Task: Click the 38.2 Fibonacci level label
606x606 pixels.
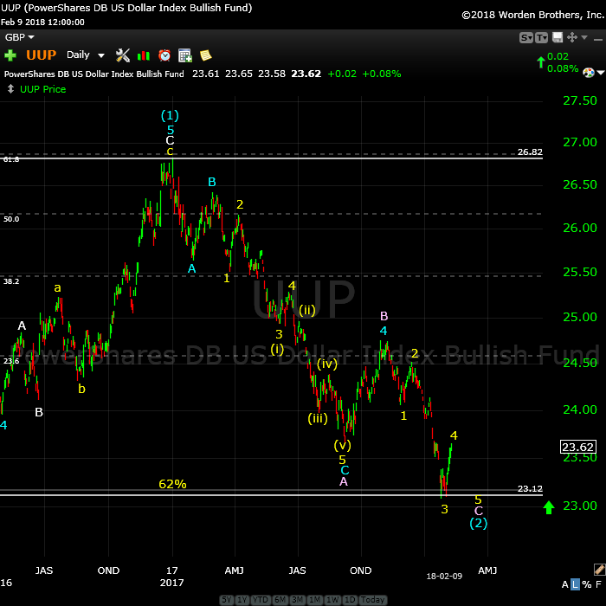Action: (11, 281)
